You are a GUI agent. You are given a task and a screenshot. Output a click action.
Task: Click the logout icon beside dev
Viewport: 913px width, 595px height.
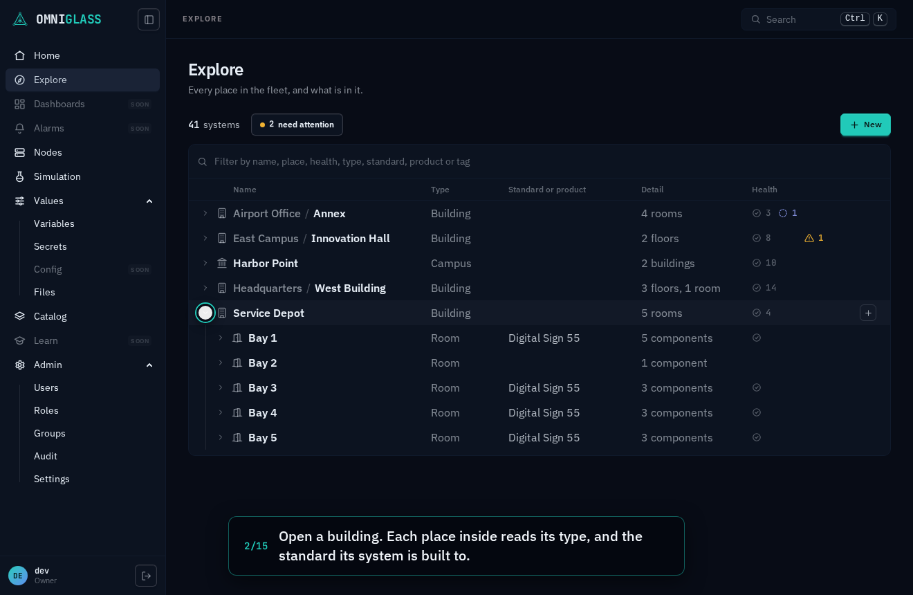pyautogui.click(x=146, y=576)
